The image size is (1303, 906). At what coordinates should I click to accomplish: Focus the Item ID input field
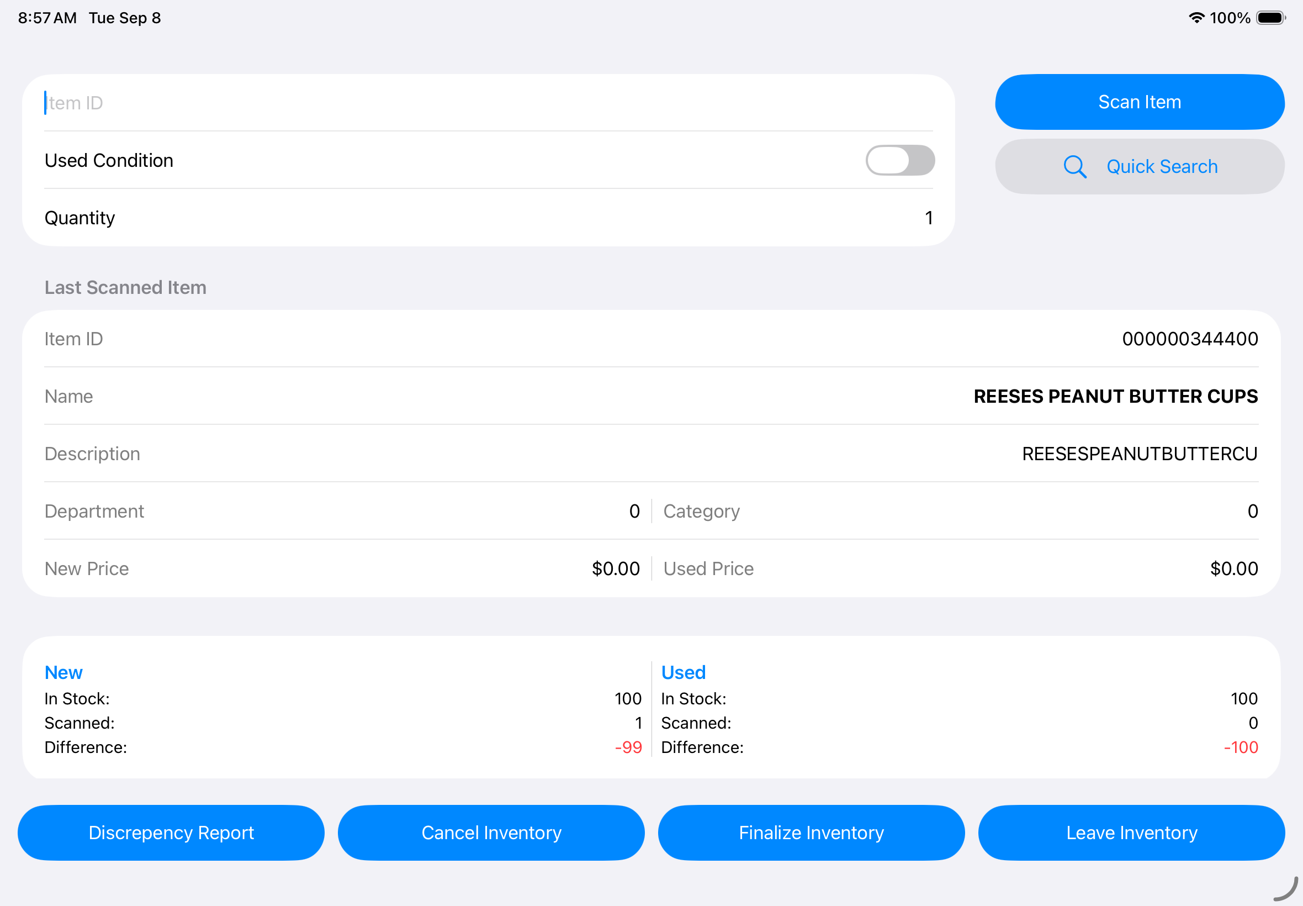489,103
